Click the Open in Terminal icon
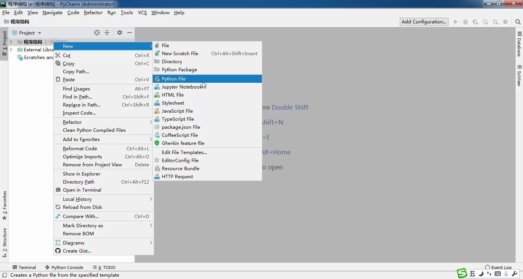The height and width of the screenshot is (279, 523). click(58, 190)
